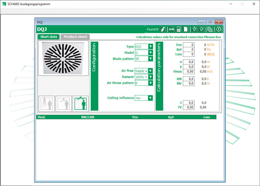Click the I input field
Image resolution: width=260 pixels, height=186 pixels.
(x=189, y=103)
